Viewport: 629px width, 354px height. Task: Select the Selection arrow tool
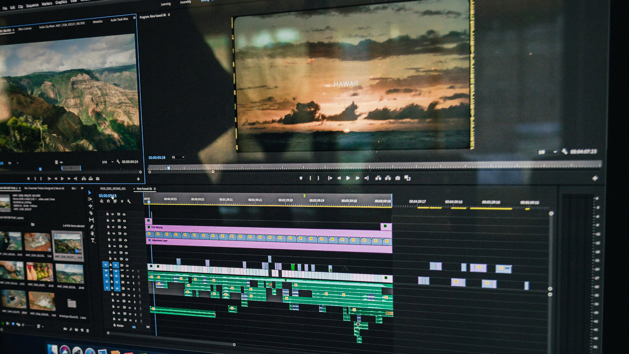coord(89,193)
